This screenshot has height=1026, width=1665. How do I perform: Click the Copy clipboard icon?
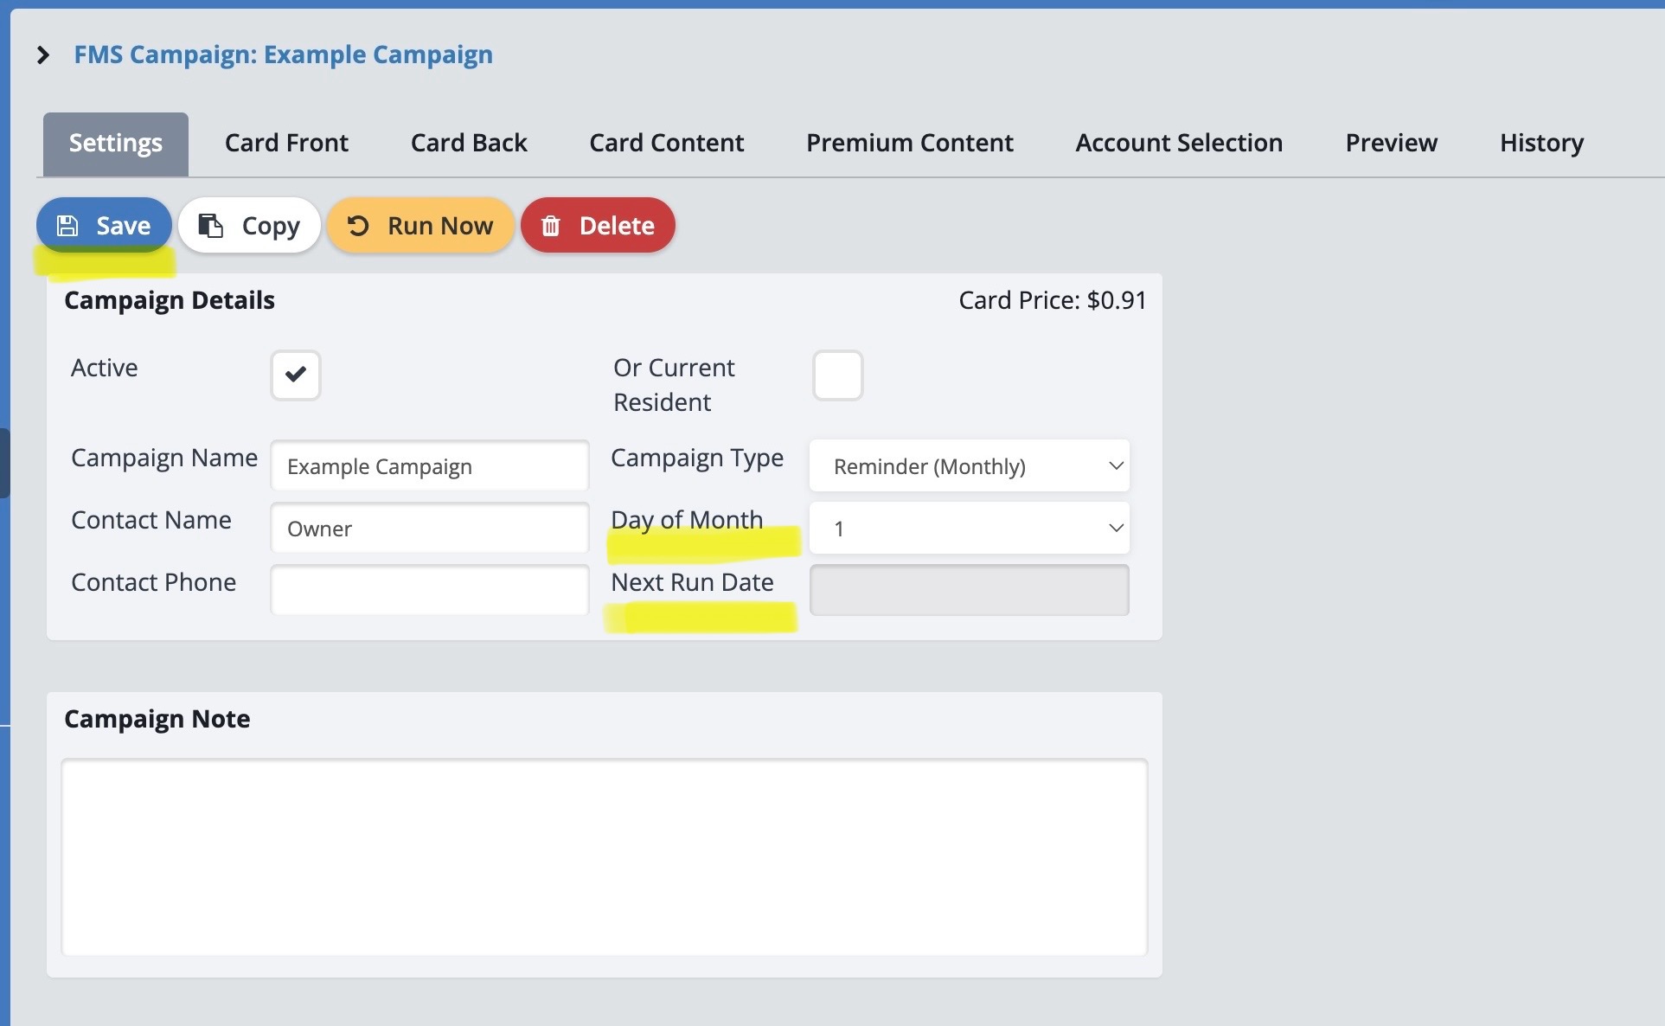point(210,226)
